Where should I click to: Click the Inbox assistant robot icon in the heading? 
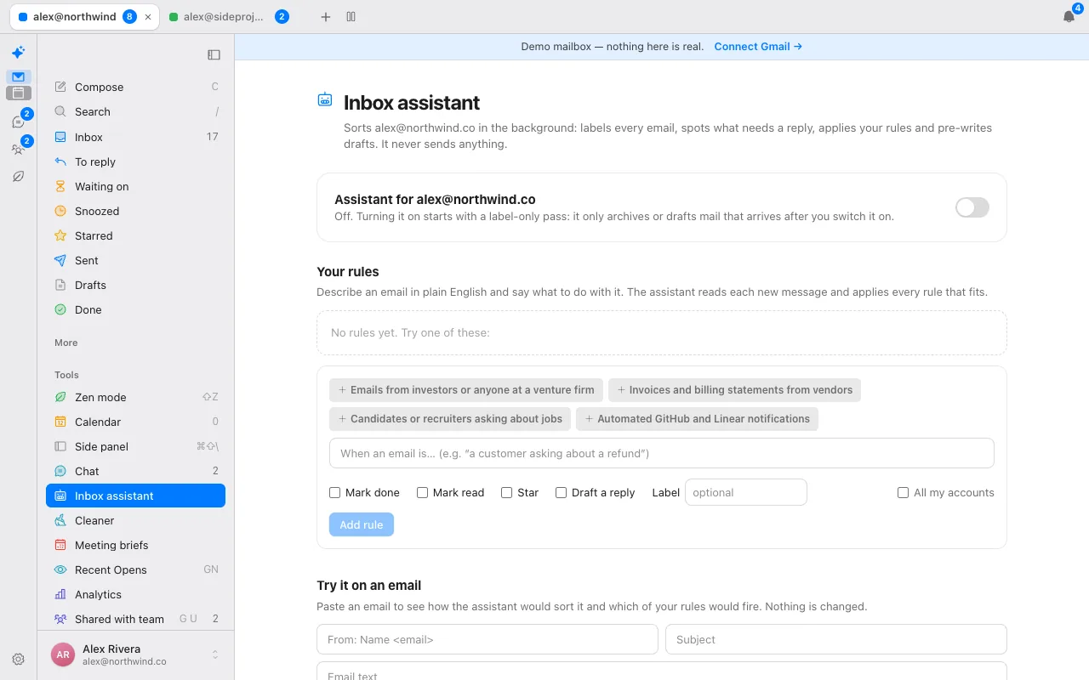point(325,99)
